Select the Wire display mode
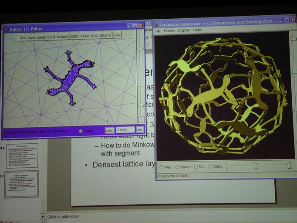This screenshot has width=297, height=223. coord(162,167)
